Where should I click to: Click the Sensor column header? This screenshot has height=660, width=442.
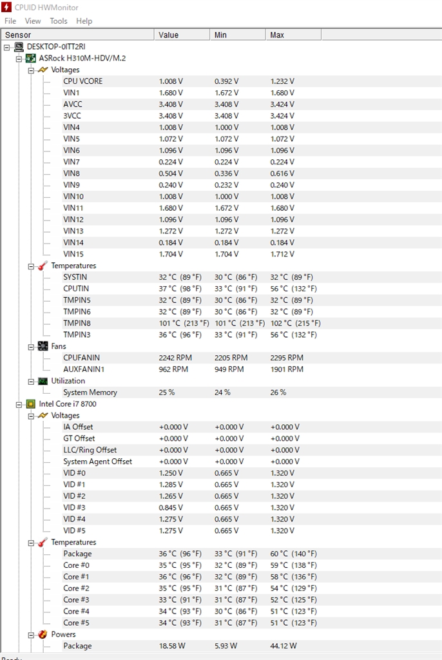point(77,35)
